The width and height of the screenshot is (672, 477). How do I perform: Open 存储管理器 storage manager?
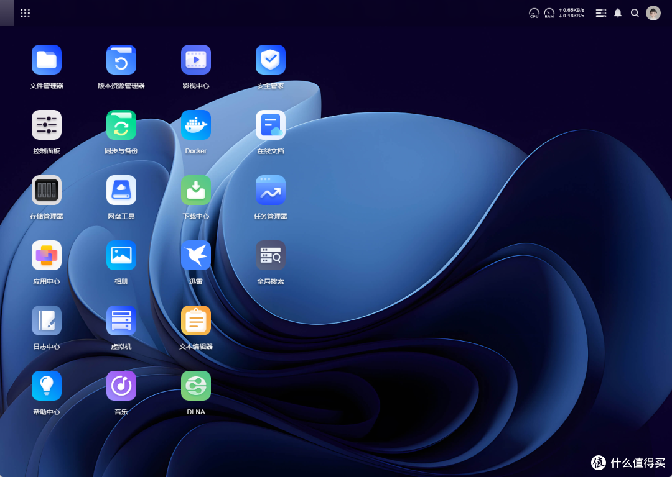tap(46, 190)
